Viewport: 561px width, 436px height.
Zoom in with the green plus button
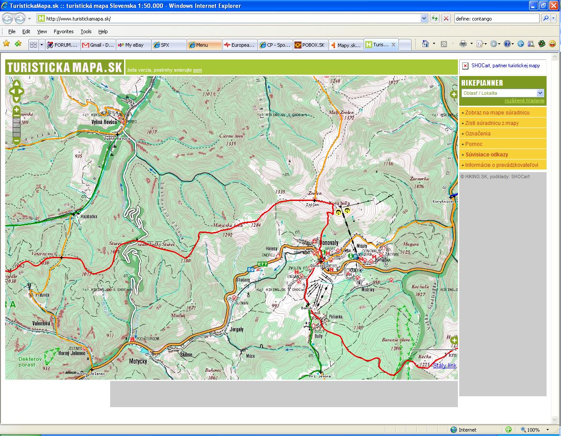[17, 110]
